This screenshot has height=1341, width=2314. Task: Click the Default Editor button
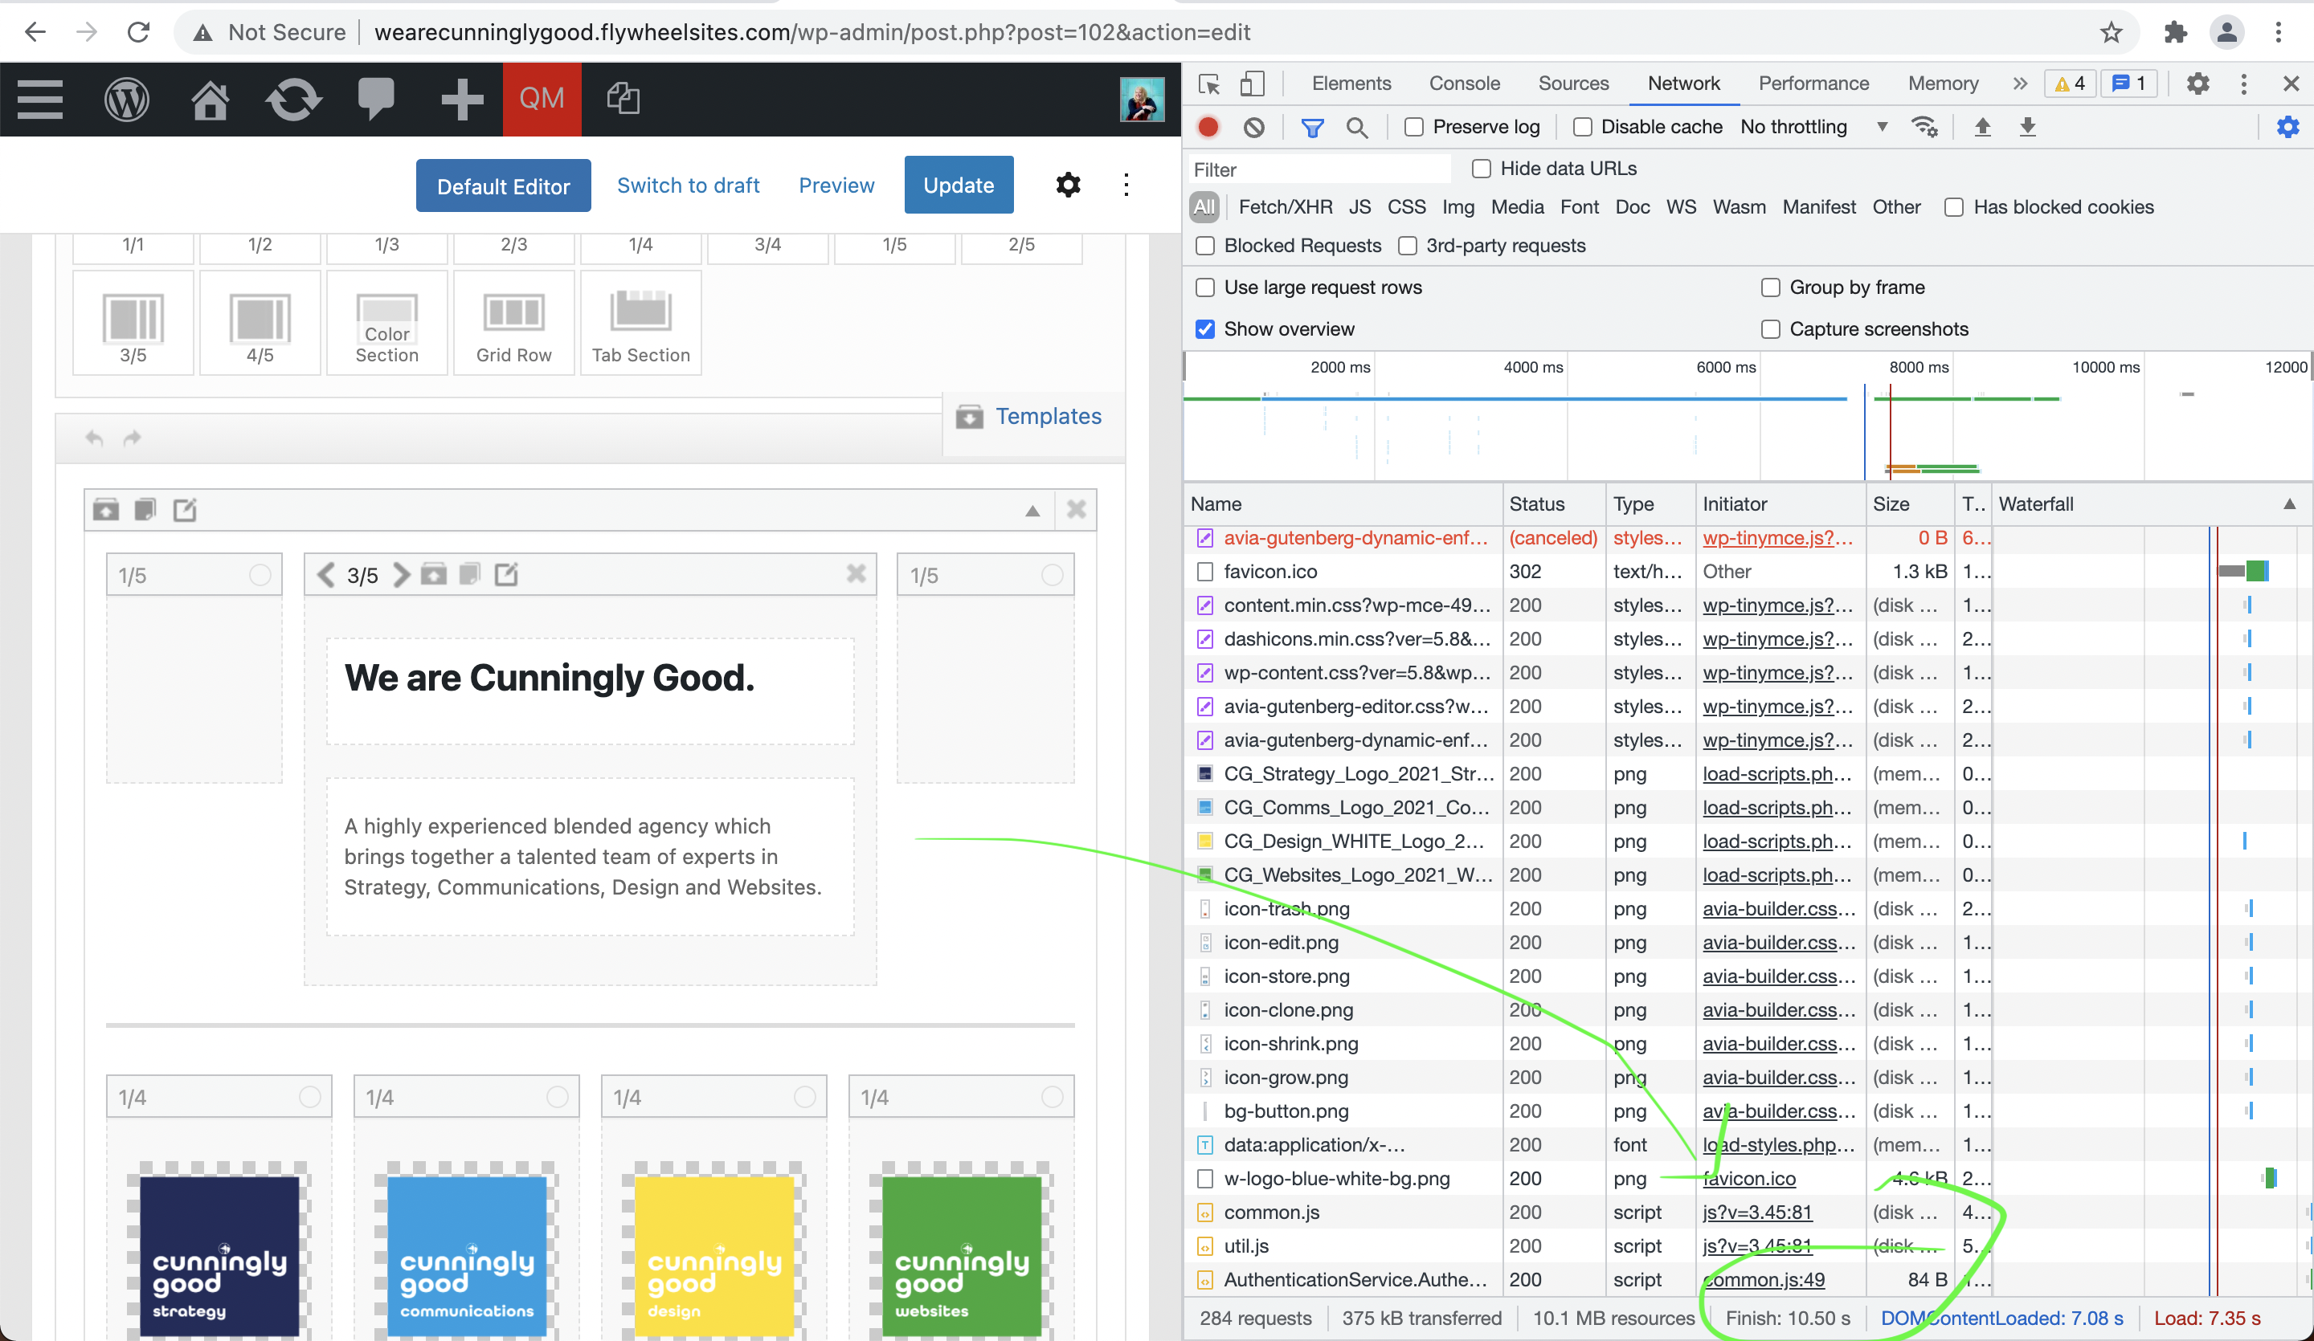click(x=503, y=185)
